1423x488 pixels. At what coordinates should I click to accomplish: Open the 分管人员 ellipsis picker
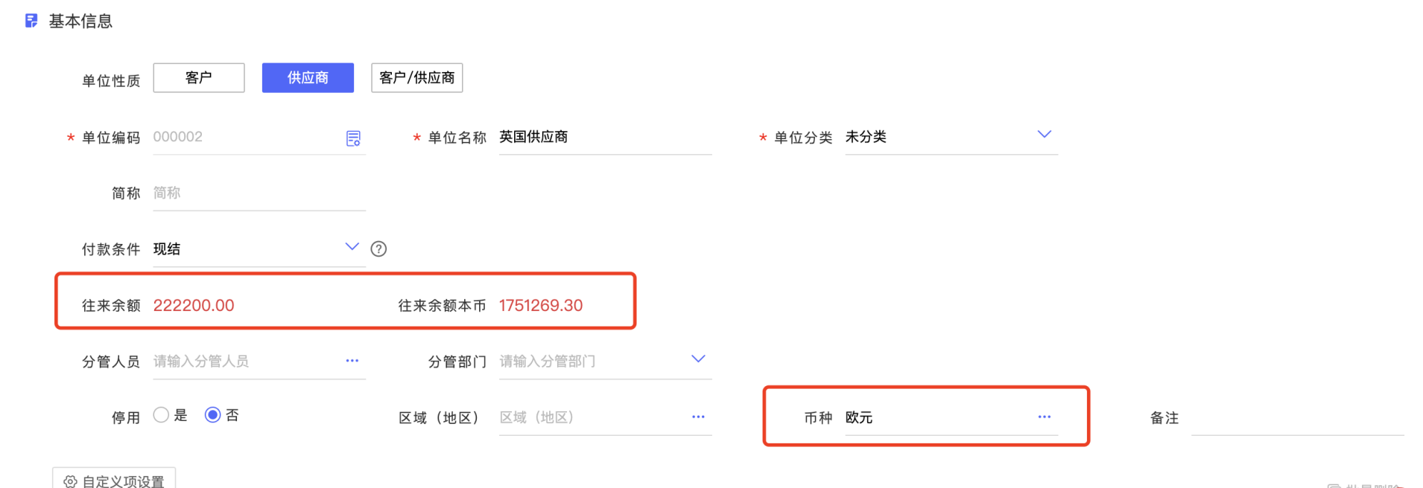[x=352, y=361]
